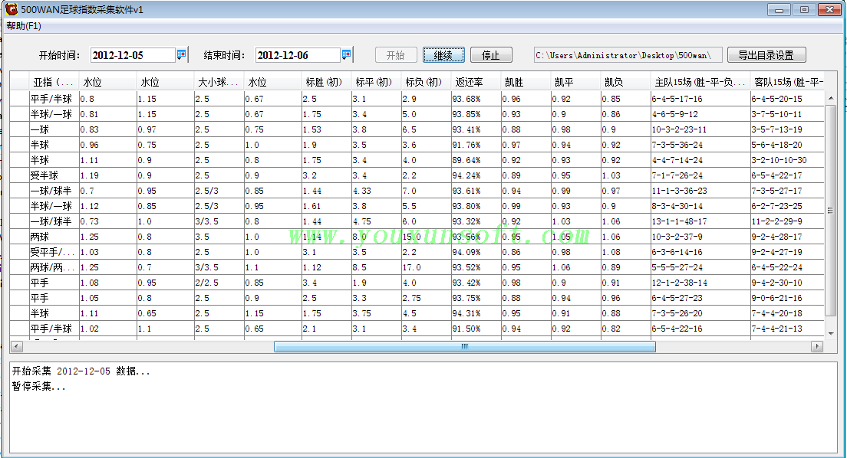This screenshot has width=847, height=458.
Task: Click the horizontal scrollbar left arrow
Action: tap(17, 346)
